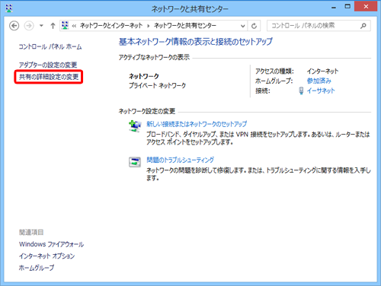
Task: Click the network icon in address bar
Action: (x=66, y=25)
